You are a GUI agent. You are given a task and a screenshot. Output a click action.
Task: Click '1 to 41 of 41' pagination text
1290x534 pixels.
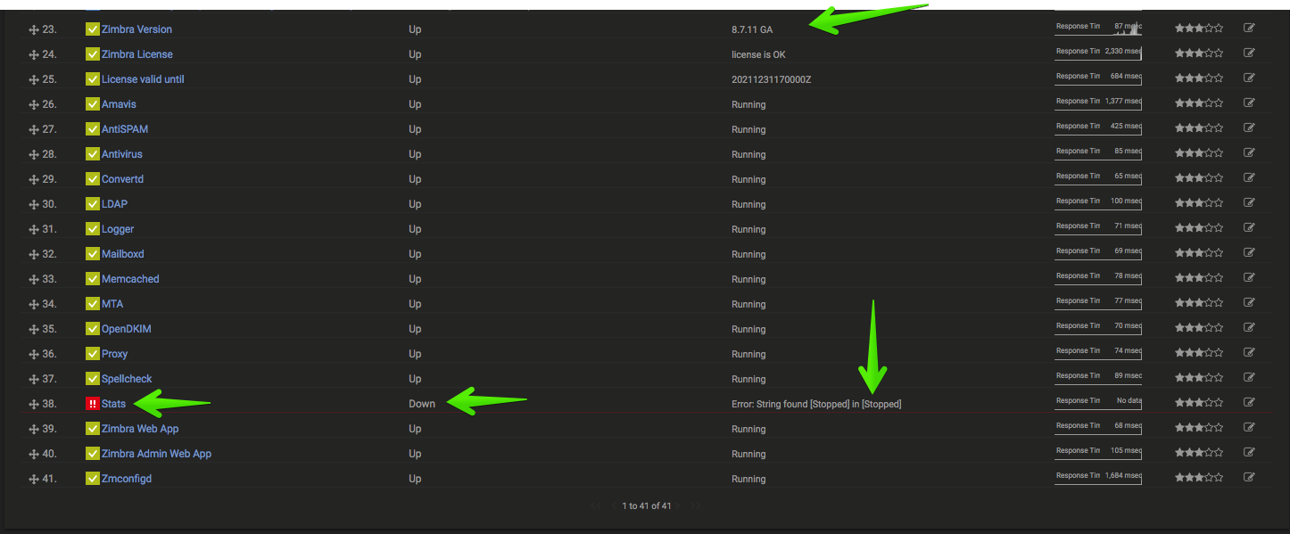[647, 505]
